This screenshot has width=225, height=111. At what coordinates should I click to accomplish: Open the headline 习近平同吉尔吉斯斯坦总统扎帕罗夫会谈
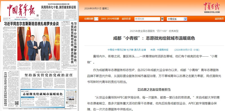(x=31, y=24)
